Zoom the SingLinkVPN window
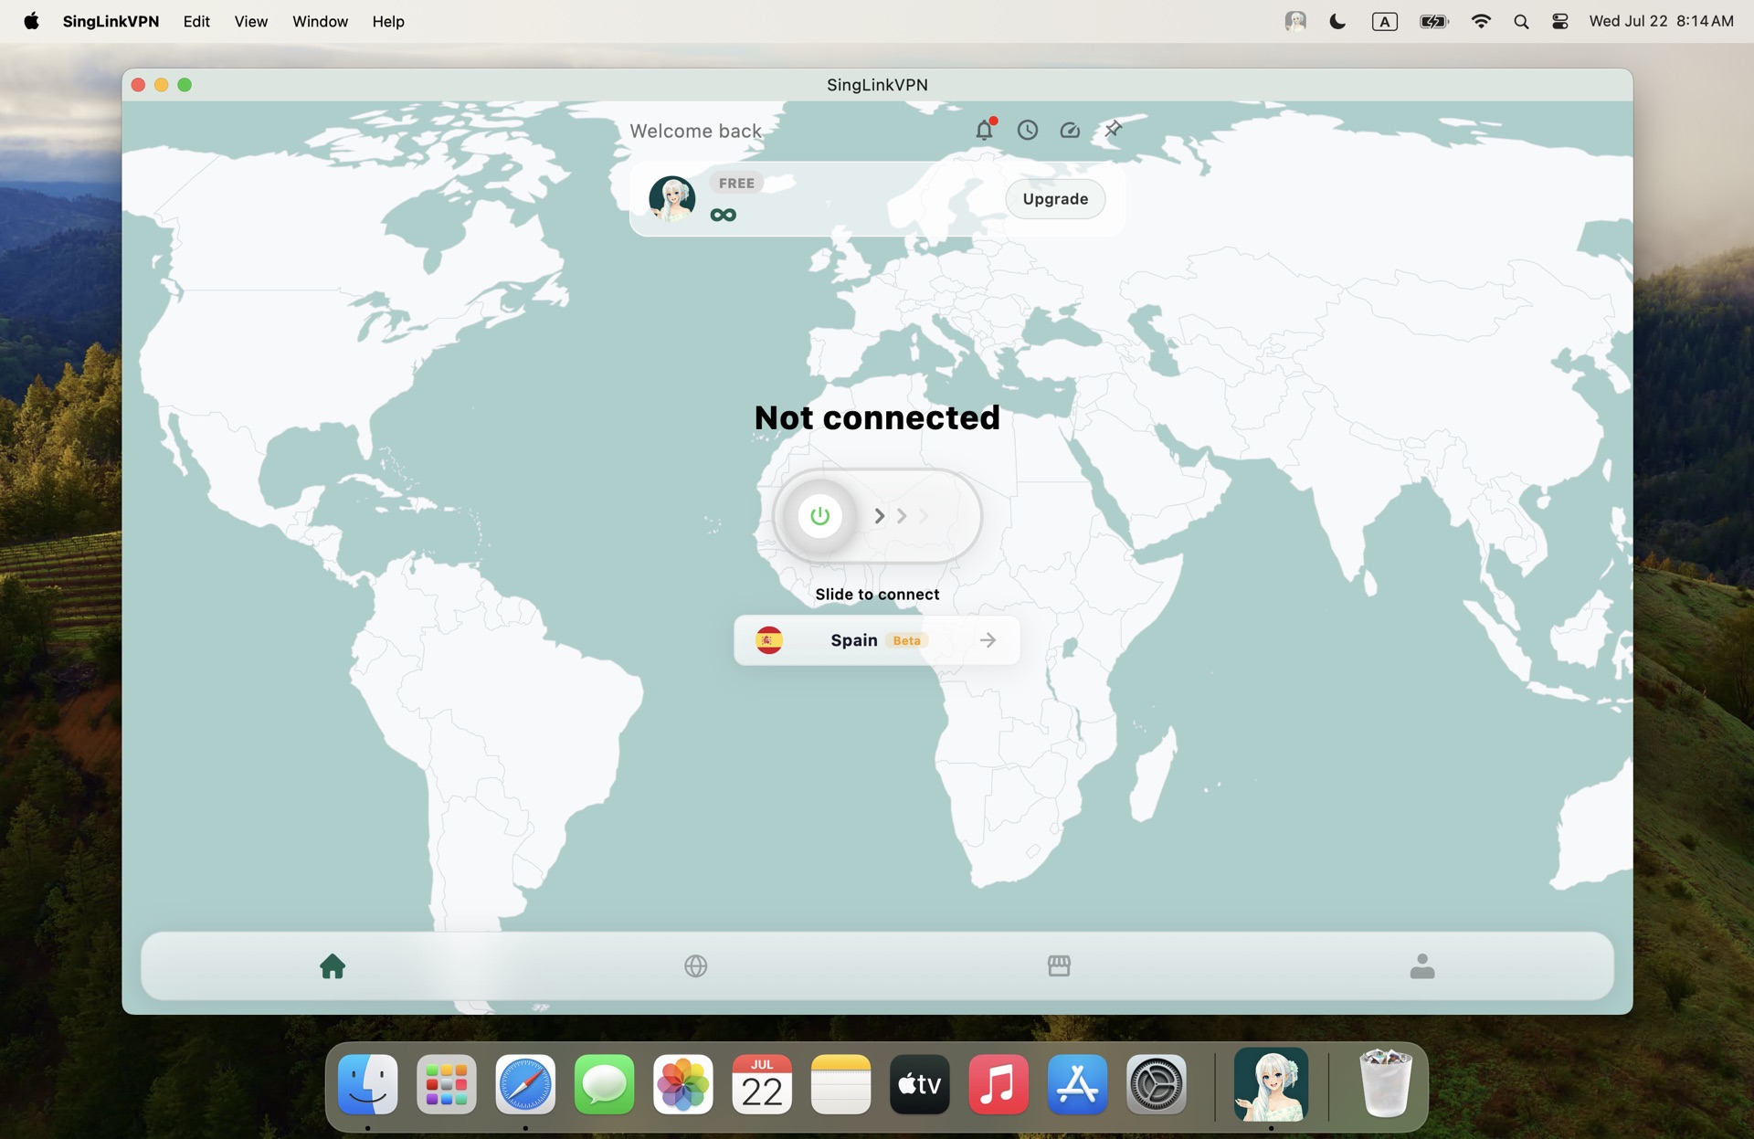 [185, 85]
